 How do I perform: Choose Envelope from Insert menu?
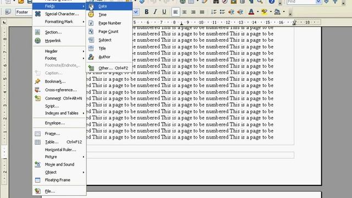point(59,123)
